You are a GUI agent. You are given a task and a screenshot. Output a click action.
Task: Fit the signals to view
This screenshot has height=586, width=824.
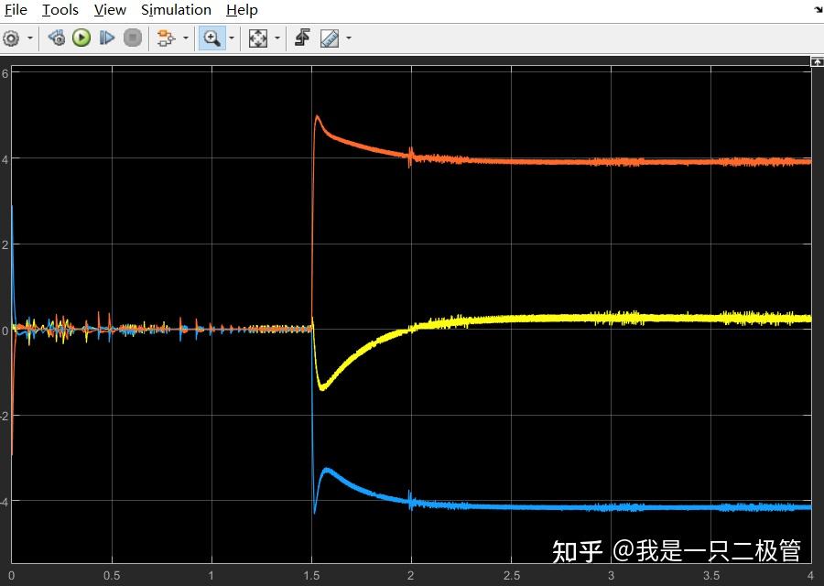257,38
